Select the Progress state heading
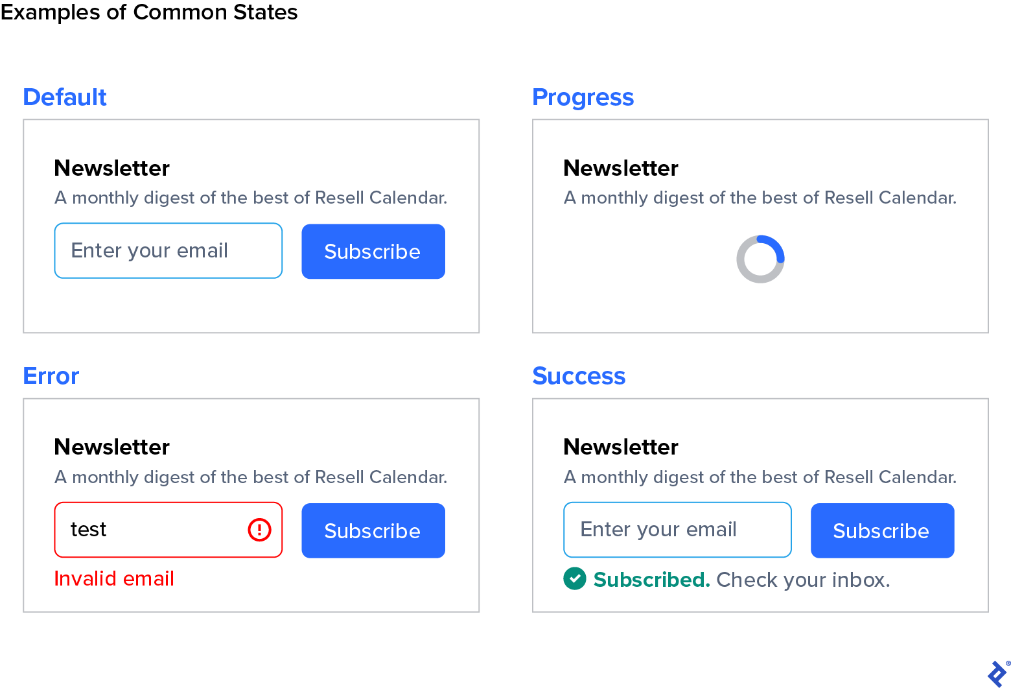 click(583, 97)
